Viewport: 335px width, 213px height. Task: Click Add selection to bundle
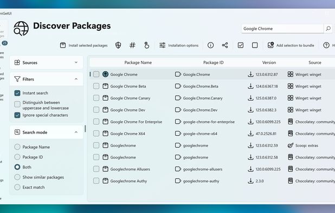(291, 45)
